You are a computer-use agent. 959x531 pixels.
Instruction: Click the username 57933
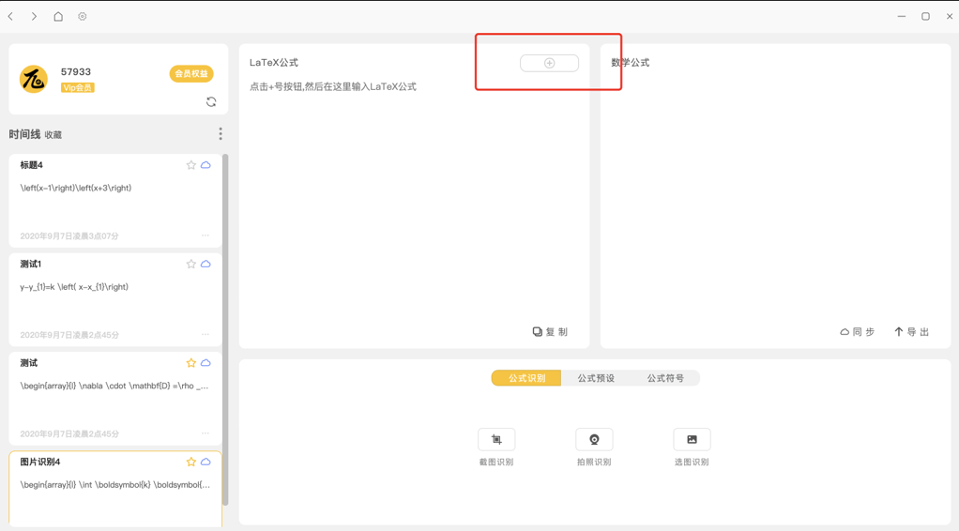click(76, 72)
